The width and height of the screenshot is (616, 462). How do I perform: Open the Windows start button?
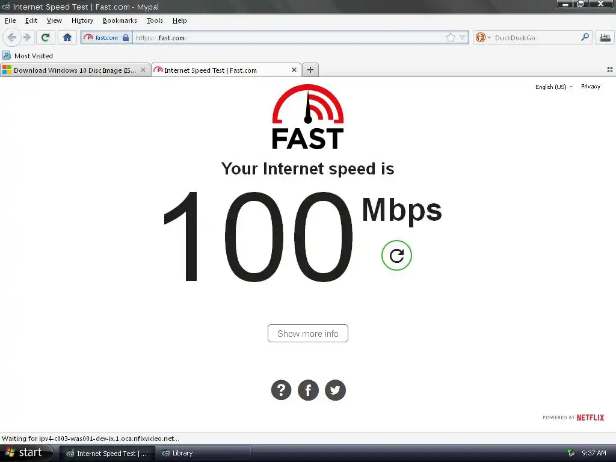click(x=26, y=452)
